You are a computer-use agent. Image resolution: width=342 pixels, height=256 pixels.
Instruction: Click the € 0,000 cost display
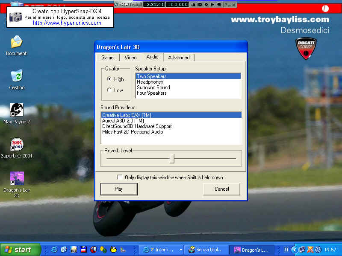[177, 4]
